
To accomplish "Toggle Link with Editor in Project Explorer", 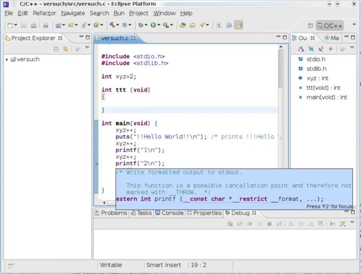I will pos(65,49).
